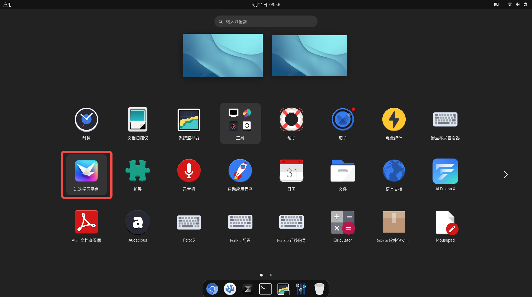Open 启动应用程序 startup applications
Viewport: 532px width, 297px height.
[240, 175]
